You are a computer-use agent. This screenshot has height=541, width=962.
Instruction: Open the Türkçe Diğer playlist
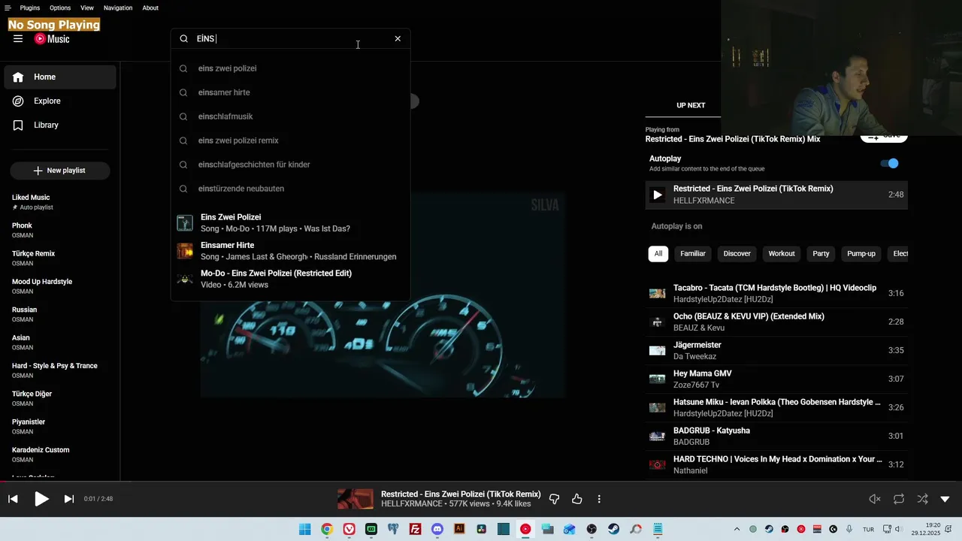(x=60, y=398)
